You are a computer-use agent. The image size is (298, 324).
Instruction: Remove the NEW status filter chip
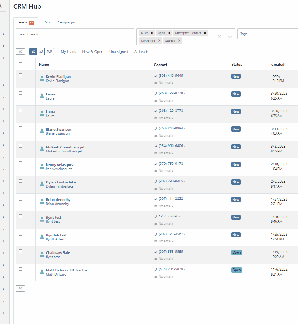coord(152,33)
